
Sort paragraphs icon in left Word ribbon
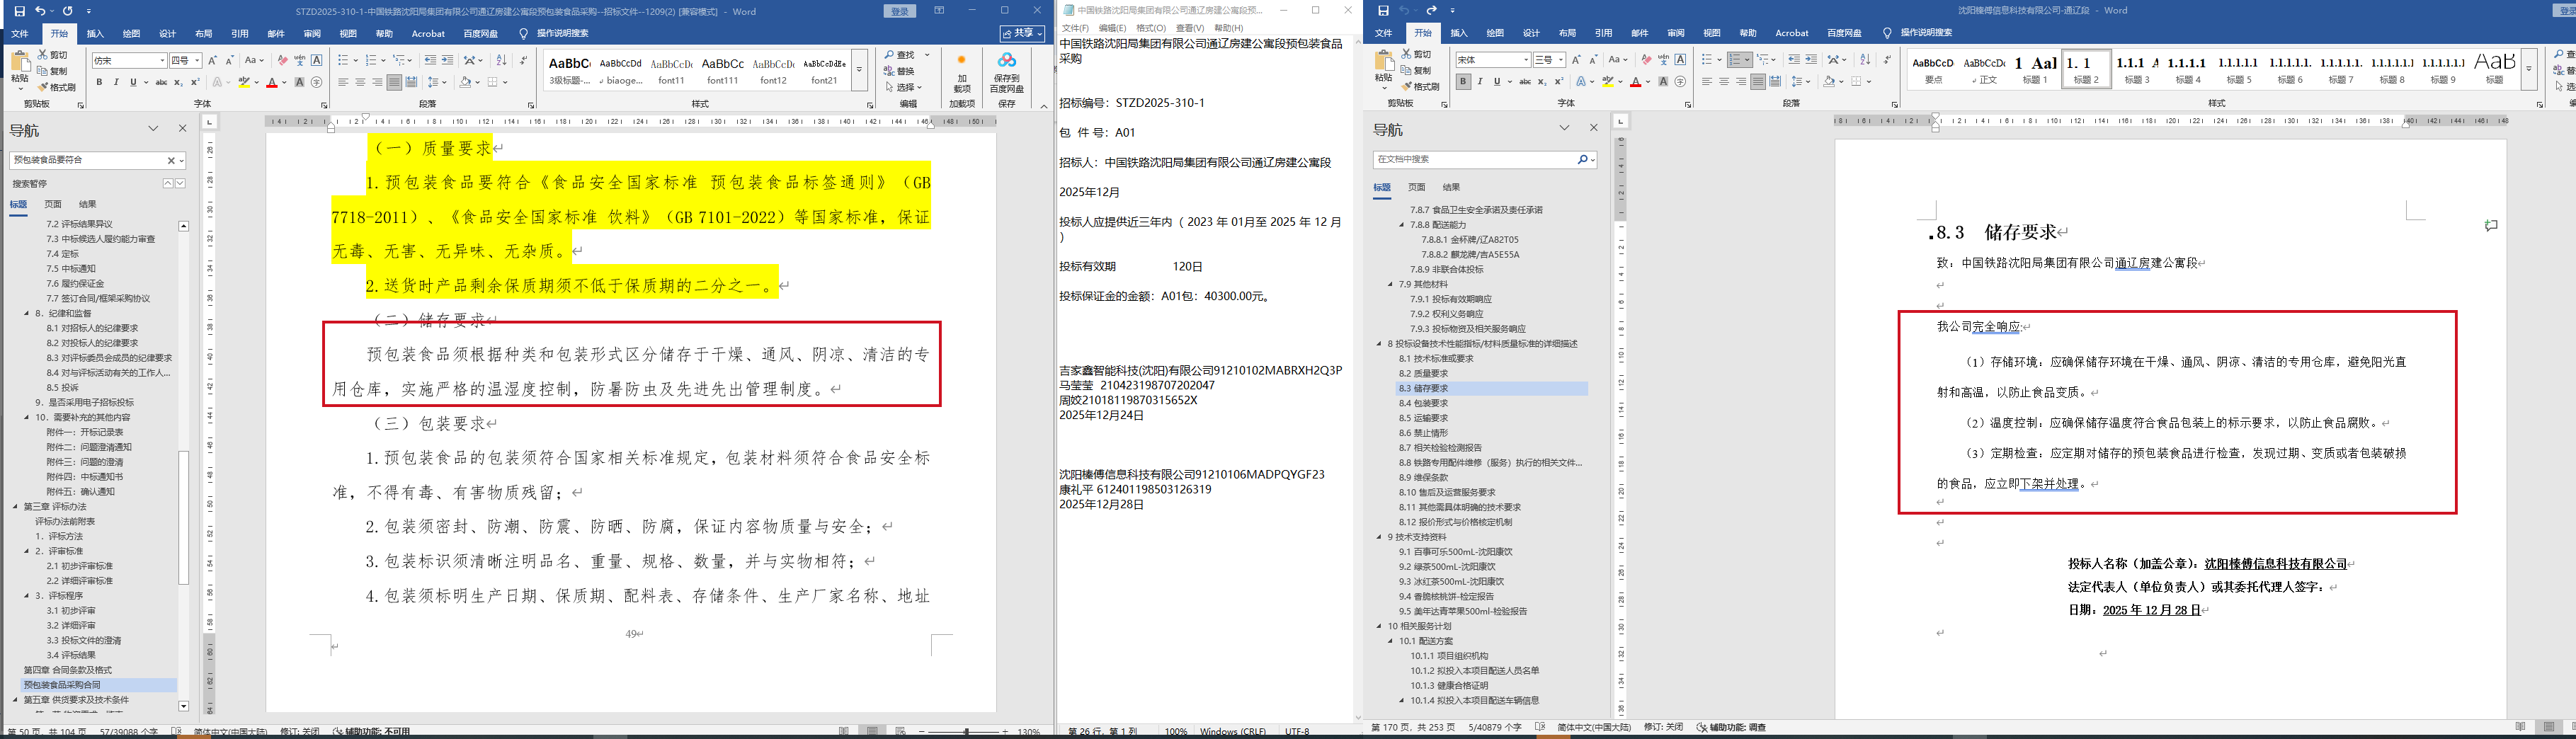502,61
